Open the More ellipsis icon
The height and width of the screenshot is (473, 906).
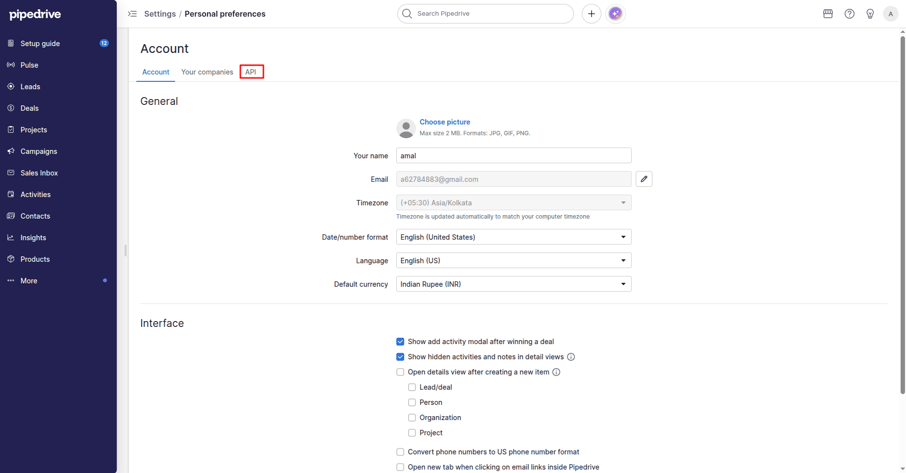pyautogui.click(x=11, y=280)
